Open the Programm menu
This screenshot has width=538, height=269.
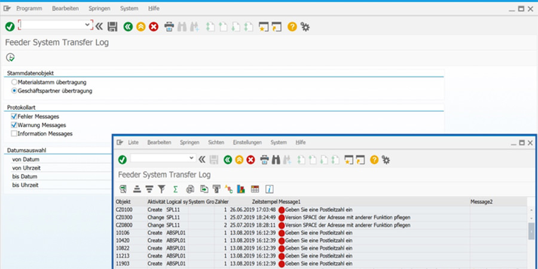click(29, 9)
